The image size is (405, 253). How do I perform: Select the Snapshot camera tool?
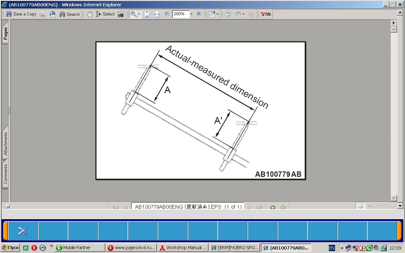click(121, 14)
